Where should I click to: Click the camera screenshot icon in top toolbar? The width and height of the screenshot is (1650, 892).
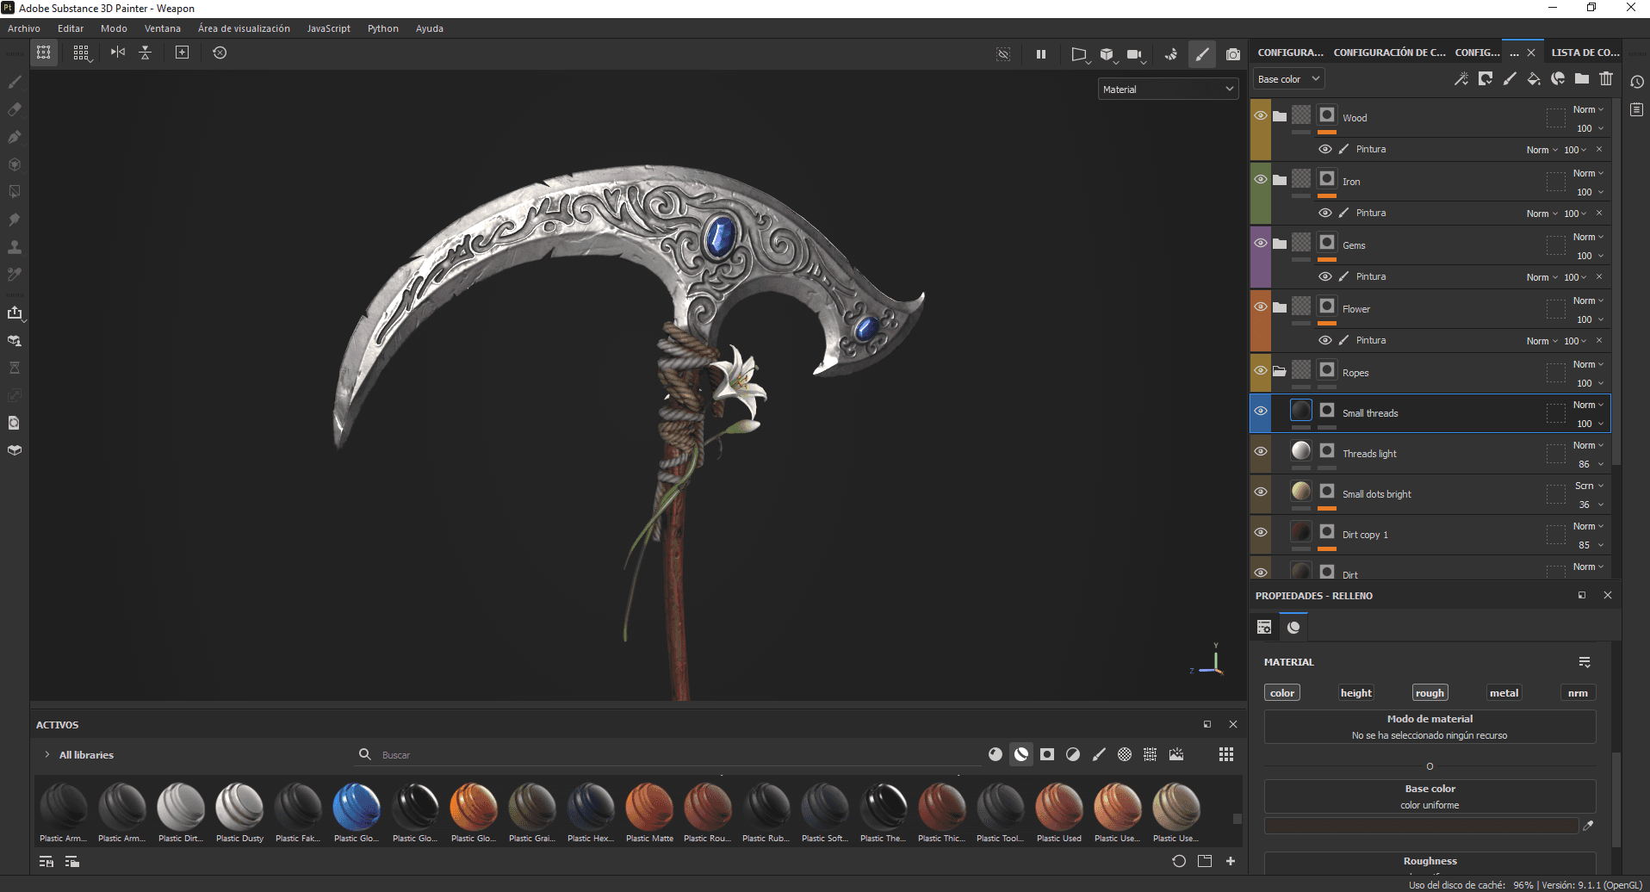[1233, 54]
